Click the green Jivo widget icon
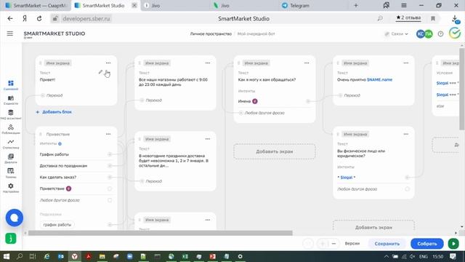The height and width of the screenshot is (262, 465). click(x=11, y=239)
